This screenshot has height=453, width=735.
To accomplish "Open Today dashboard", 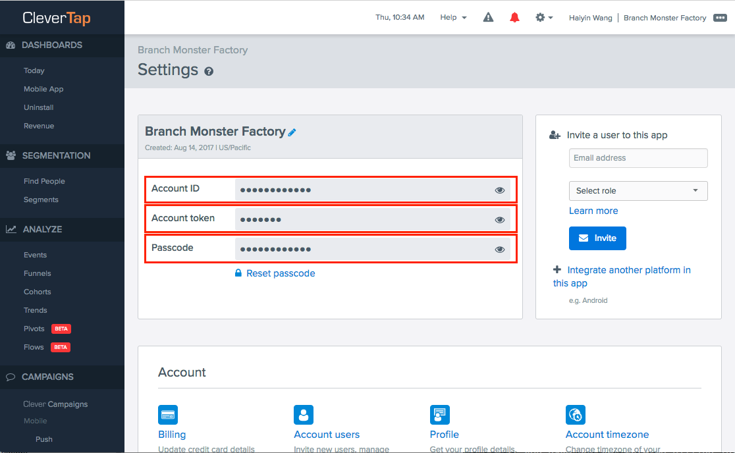I will click(34, 70).
